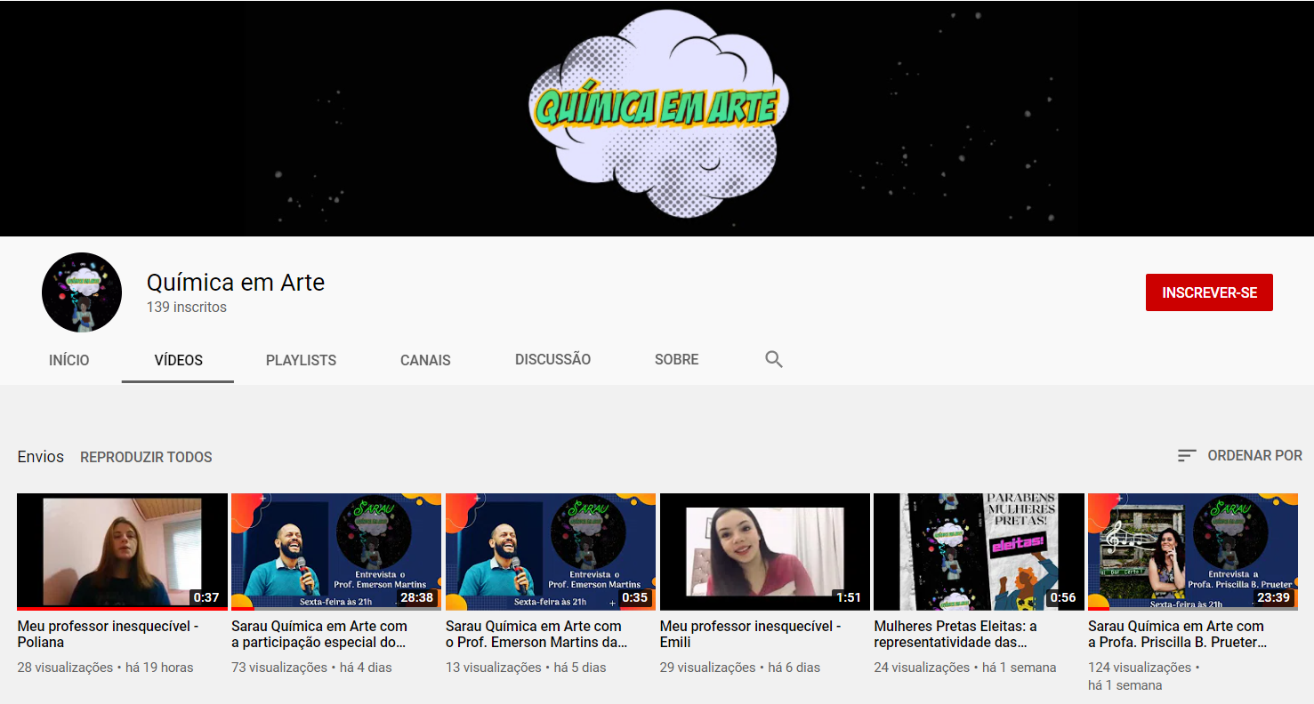Click the 139 inscritos subscriber count
Screen dimensions: 1314x704
(187, 308)
